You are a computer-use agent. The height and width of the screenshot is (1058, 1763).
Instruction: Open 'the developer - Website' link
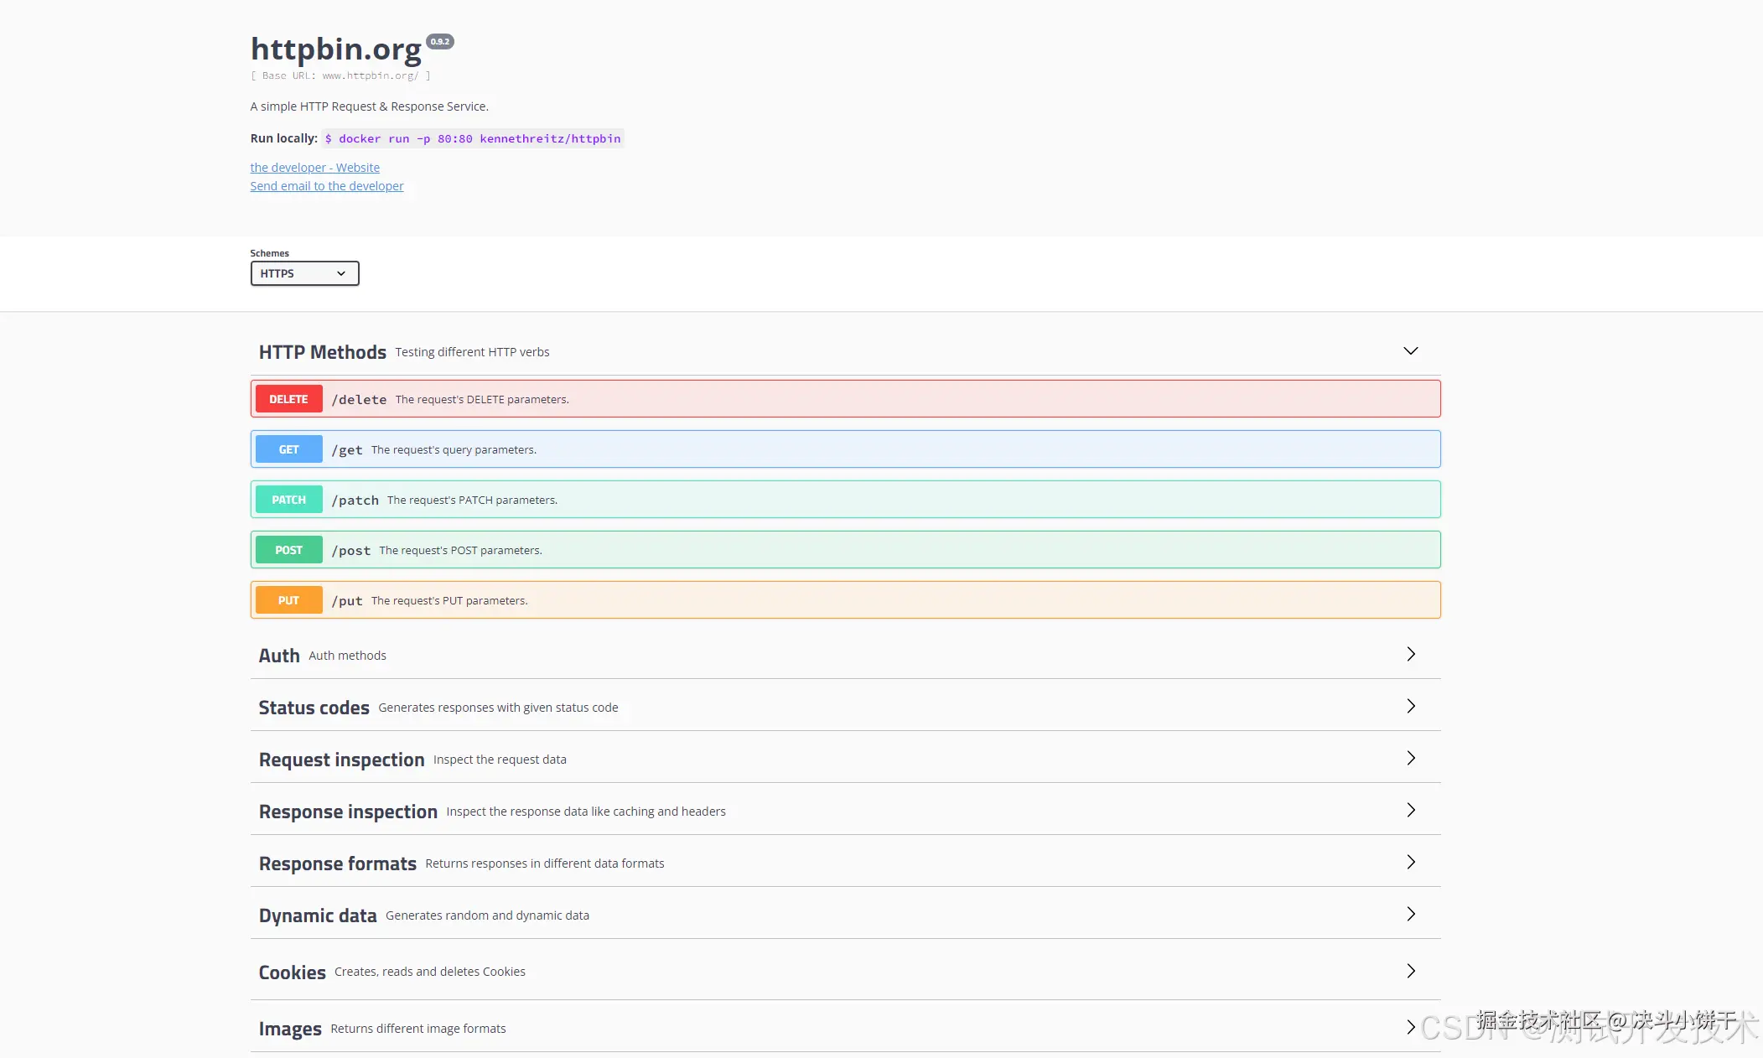pyautogui.click(x=314, y=168)
